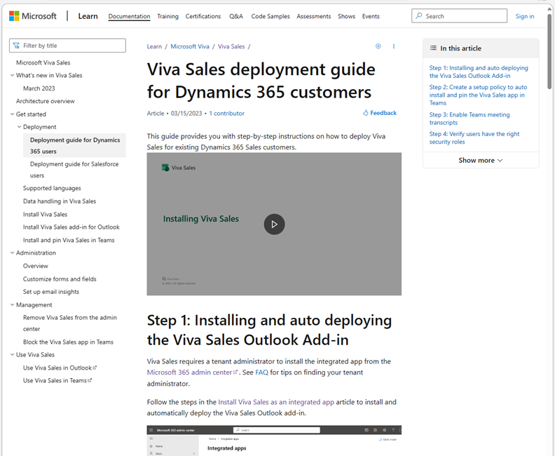Select Install Viva Sales add-in for Outlook
Image resolution: width=555 pixels, height=456 pixels.
coord(71,227)
